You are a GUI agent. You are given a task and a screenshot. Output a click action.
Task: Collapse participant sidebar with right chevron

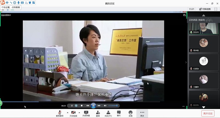(x=186, y=62)
